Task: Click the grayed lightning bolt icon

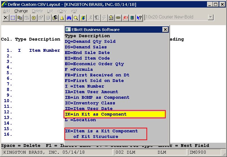Action: tap(104, 18)
